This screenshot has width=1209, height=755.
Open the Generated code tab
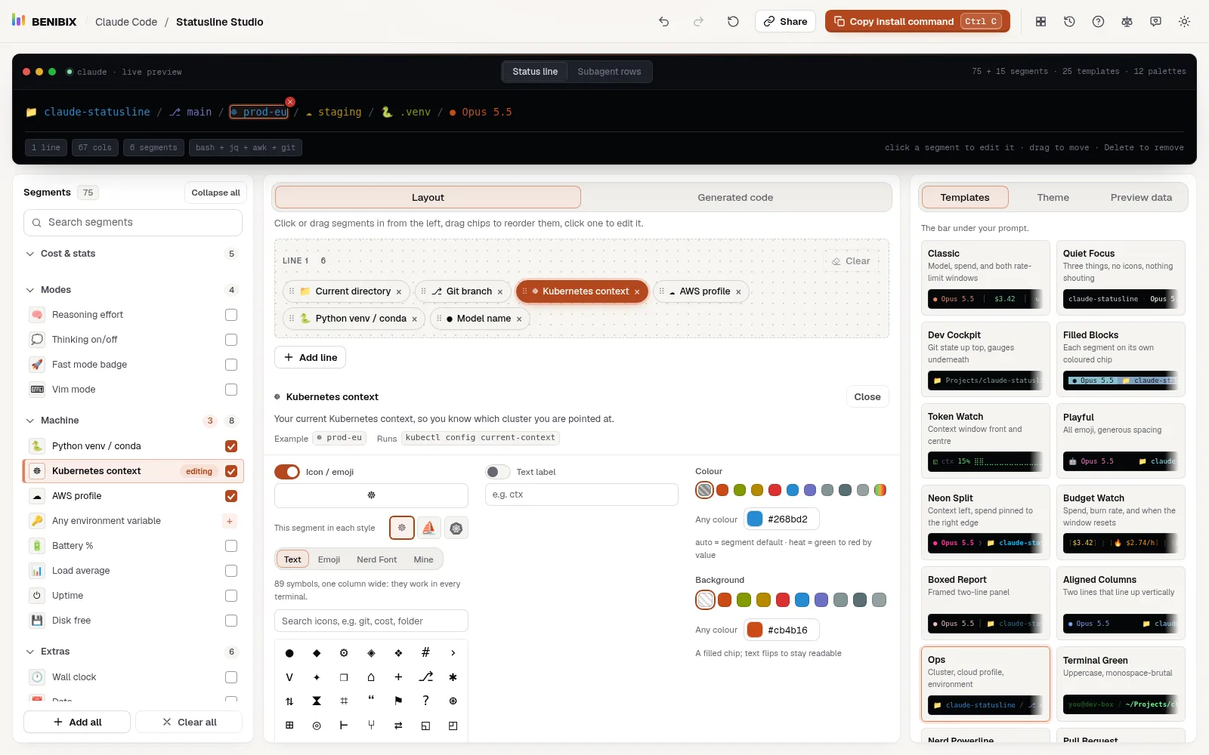[x=735, y=197]
